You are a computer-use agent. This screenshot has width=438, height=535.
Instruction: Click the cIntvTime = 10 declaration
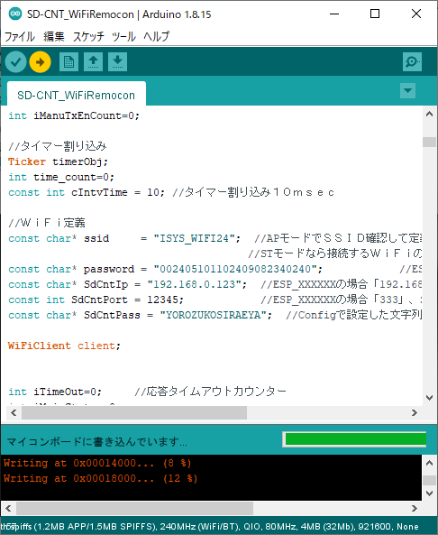pos(87,192)
